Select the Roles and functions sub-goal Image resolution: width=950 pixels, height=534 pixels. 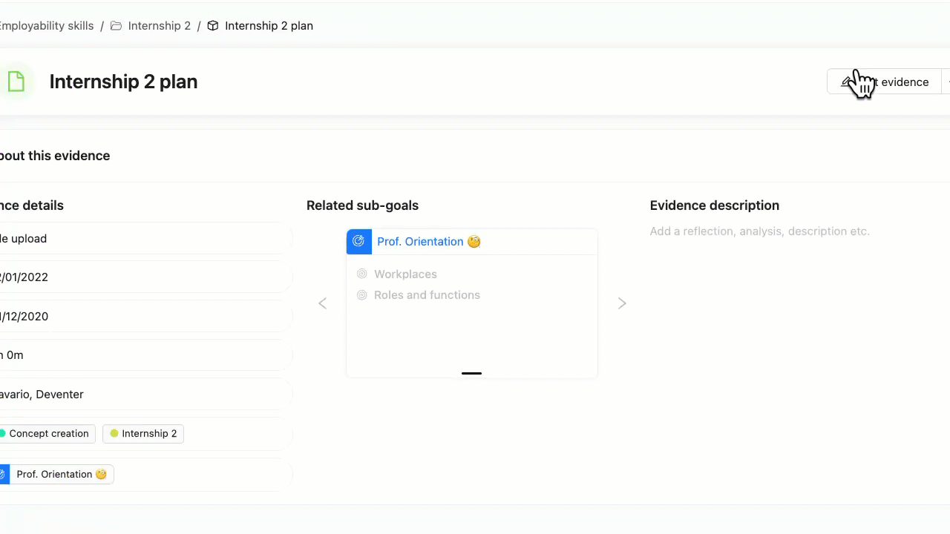click(x=427, y=295)
